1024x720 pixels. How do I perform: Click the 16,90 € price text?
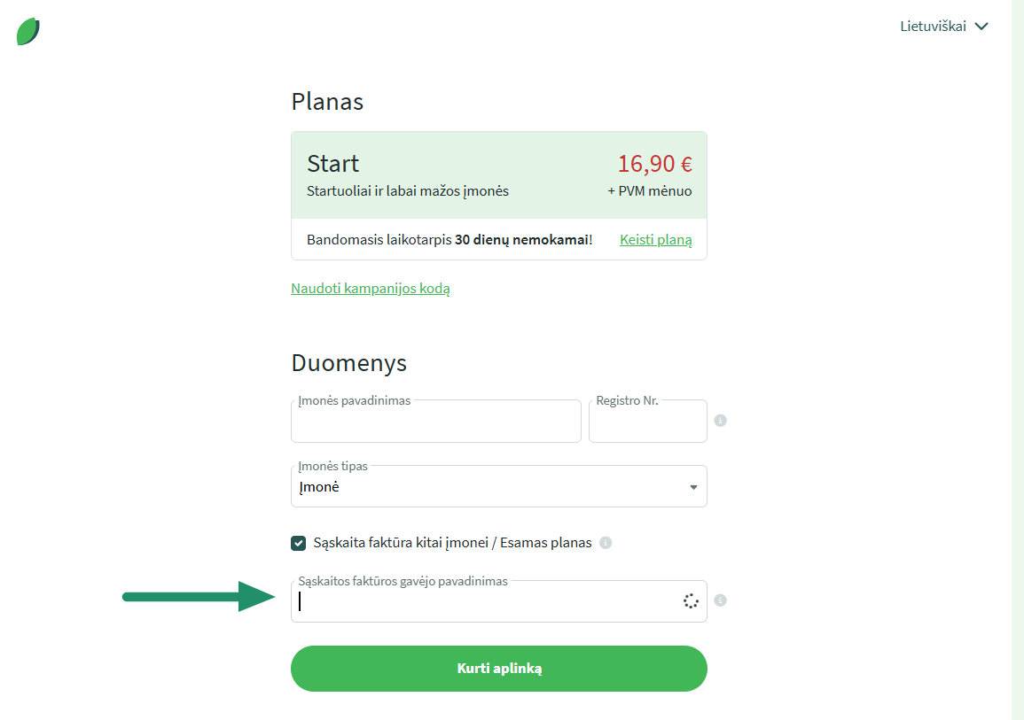[x=655, y=164]
